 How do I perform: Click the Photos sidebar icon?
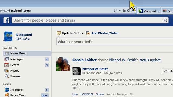(6, 71)
